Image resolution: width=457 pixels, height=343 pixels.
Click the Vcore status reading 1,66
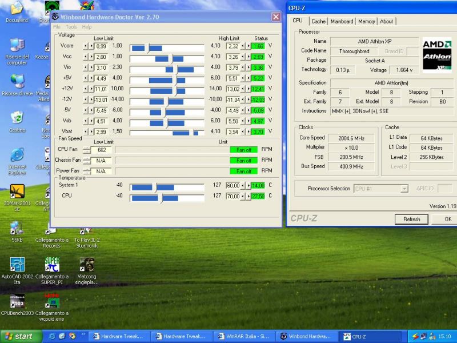pos(258,46)
